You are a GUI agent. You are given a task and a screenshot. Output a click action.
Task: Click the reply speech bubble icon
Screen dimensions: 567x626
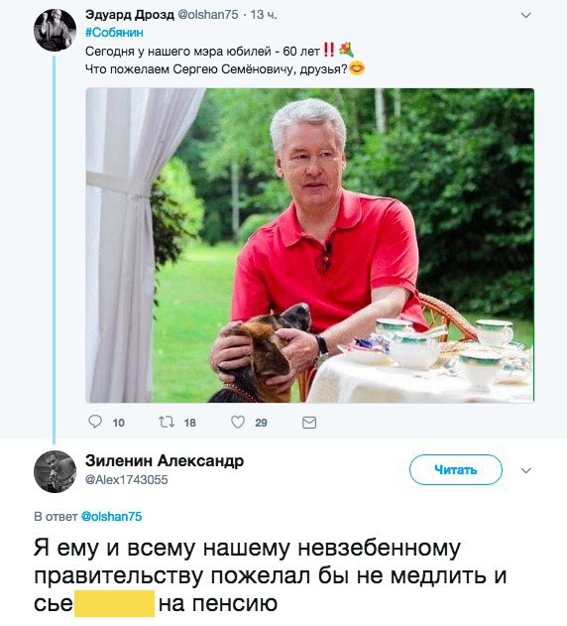[x=95, y=422]
